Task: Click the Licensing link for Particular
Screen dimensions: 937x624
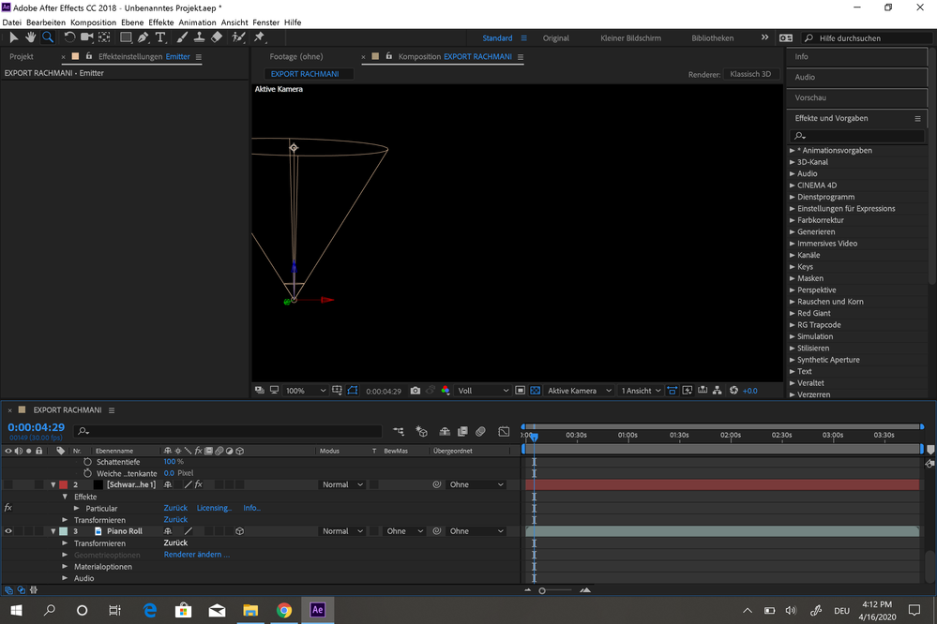Action: 214,508
